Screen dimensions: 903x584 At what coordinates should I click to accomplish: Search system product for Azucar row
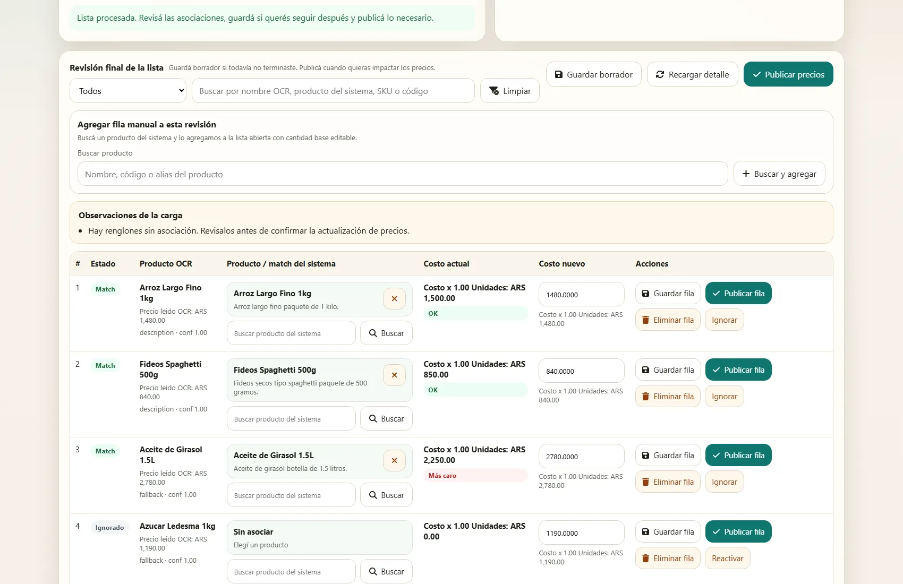pos(387,572)
